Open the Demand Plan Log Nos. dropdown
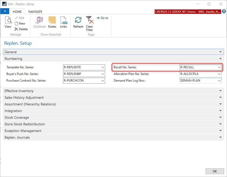This screenshot has width=227, height=177. tap(219, 81)
